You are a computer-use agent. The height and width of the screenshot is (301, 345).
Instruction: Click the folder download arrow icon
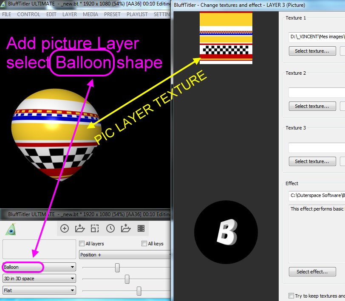pyautogui.click(x=126, y=228)
